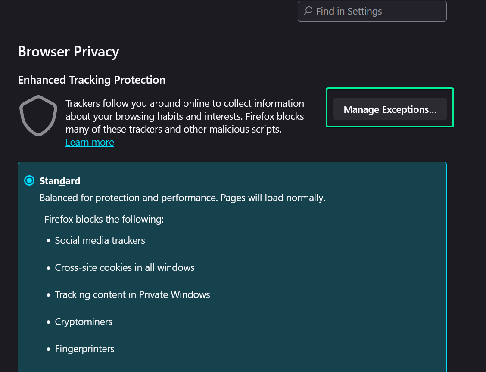Open the Manage Exceptions dialog
This screenshot has width=486, height=372.
coord(390,109)
